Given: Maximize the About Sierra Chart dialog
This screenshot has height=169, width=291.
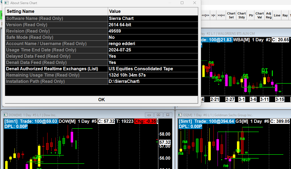Looking at the screenshot, I should coord(182,3).
